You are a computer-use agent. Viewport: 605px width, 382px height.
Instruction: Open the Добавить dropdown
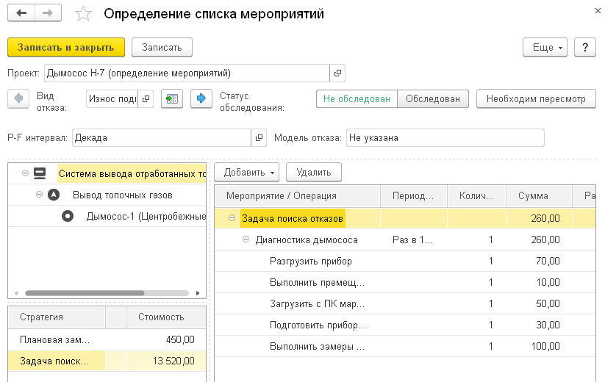[x=247, y=173]
